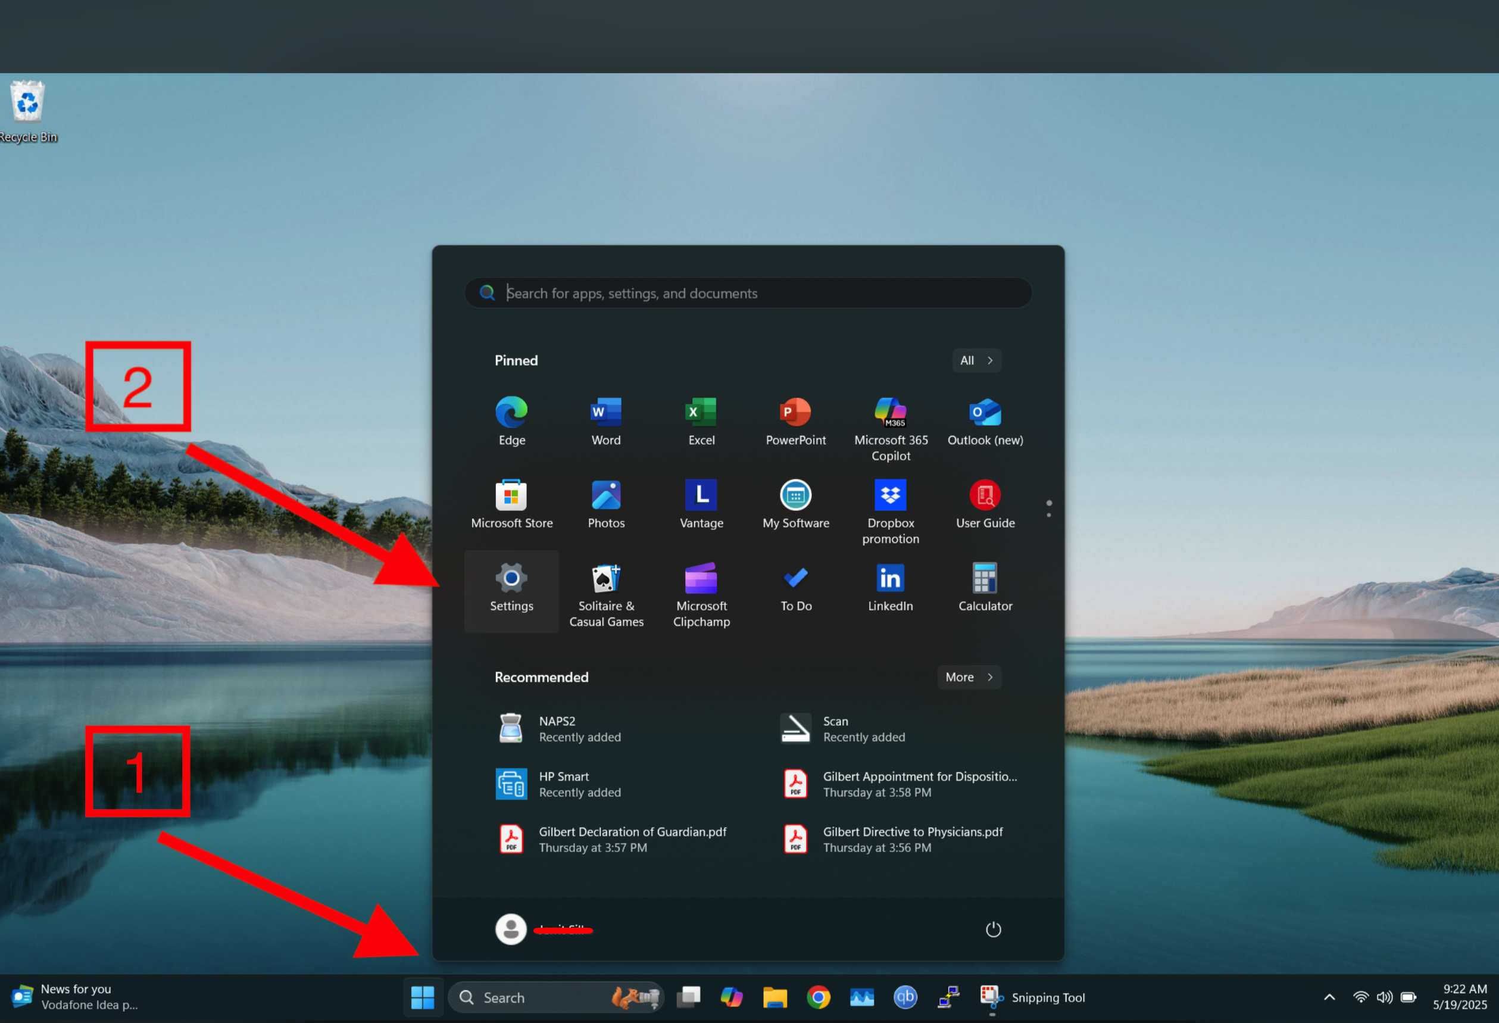The image size is (1499, 1023).
Task: Open Microsoft Store pinned app
Action: [x=511, y=505]
